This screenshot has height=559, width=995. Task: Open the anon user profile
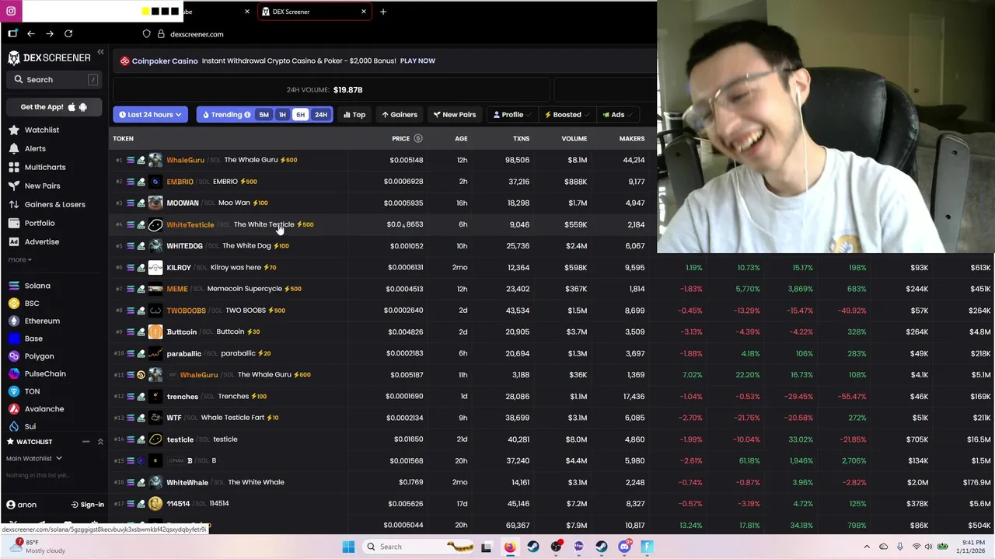[x=21, y=505]
